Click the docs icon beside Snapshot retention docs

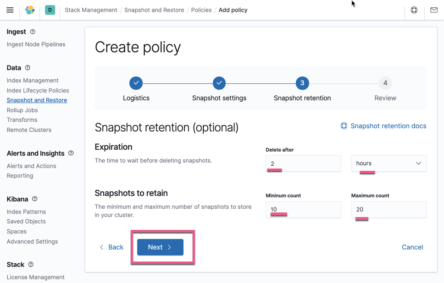pos(344,125)
